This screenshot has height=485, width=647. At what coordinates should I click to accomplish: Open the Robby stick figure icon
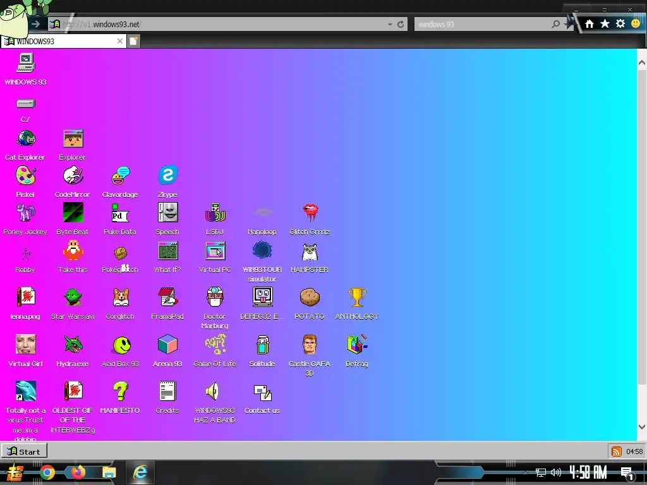tap(26, 254)
